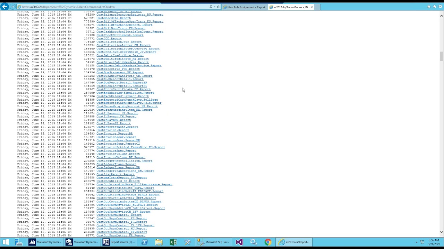Close the ax2012r2a/ReportServer tab

click(x=311, y=7)
